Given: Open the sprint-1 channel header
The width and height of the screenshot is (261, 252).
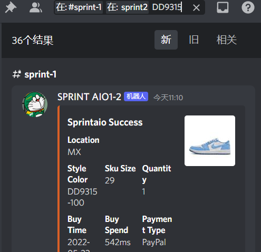Looking at the screenshot, I should 34,74.
